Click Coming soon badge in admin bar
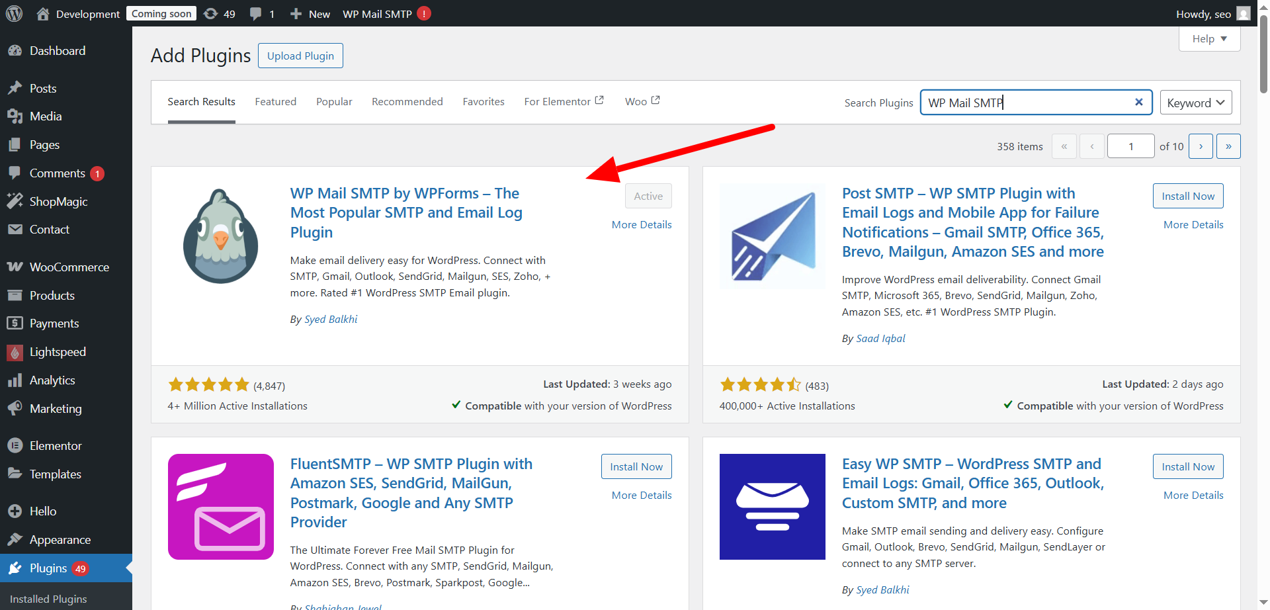 (x=161, y=13)
